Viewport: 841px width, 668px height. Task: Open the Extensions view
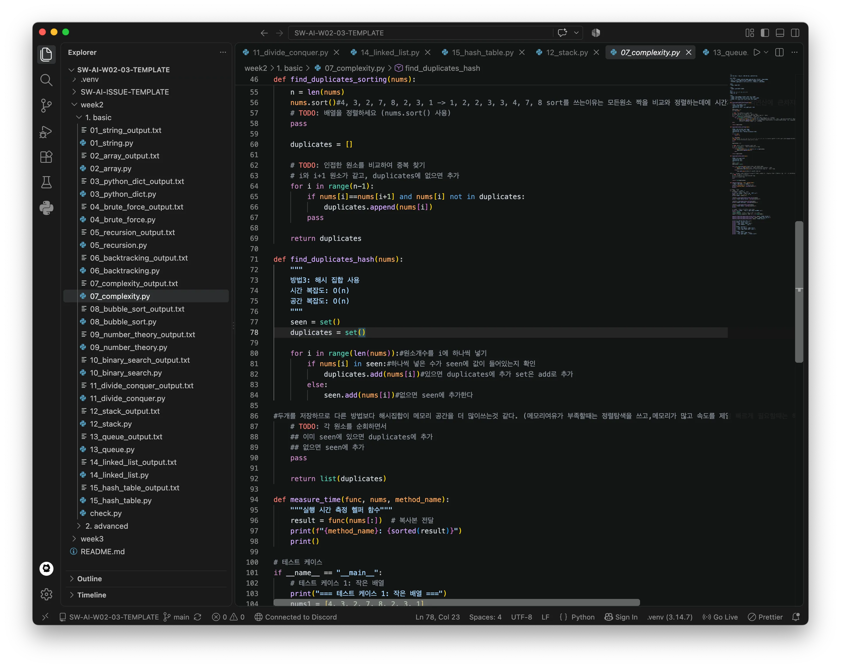click(46, 157)
